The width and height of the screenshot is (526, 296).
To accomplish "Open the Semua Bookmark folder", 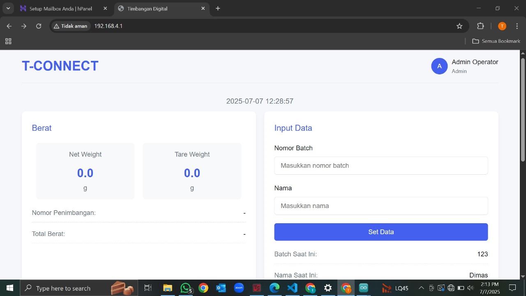I will (496, 41).
